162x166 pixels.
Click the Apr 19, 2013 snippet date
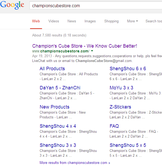42,56
